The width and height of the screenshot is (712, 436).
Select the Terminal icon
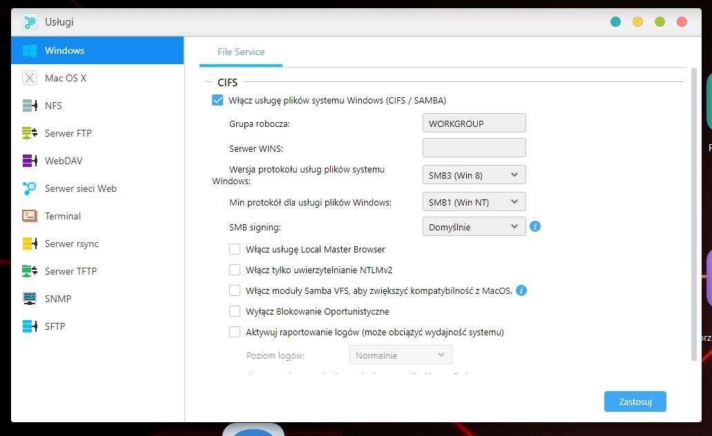(30, 216)
